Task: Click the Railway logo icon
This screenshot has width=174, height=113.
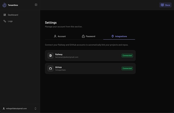Action: coord(50,56)
